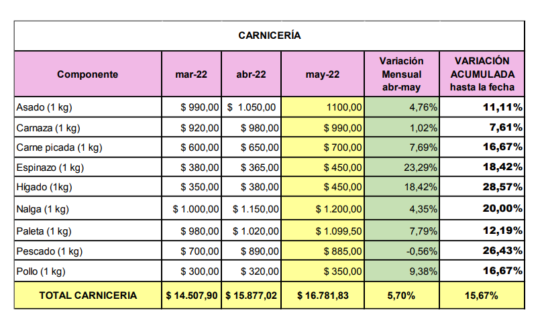Click the mar-22 column header

coord(191,74)
